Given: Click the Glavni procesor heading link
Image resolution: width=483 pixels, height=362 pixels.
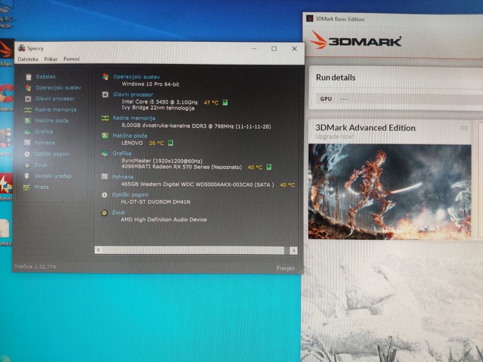Looking at the screenshot, I should tap(133, 94).
